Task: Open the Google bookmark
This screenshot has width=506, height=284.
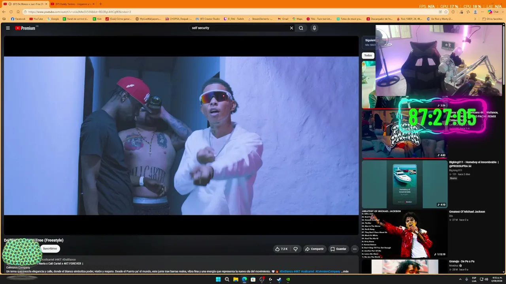Action: pos(53,19)
